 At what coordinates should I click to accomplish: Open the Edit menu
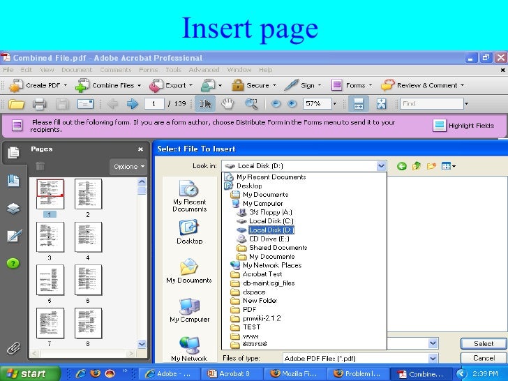click(x=27, y=70)
